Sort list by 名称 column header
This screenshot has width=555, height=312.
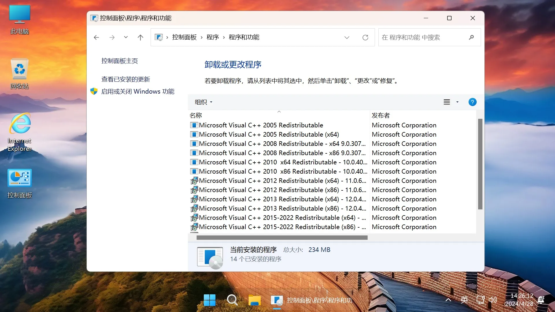point(196,116)
